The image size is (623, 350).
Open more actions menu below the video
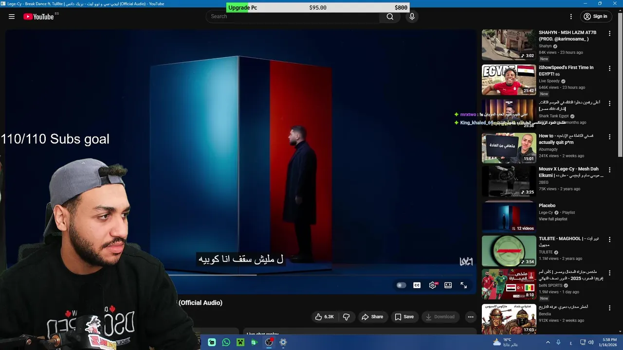click(x=470, y=317)
